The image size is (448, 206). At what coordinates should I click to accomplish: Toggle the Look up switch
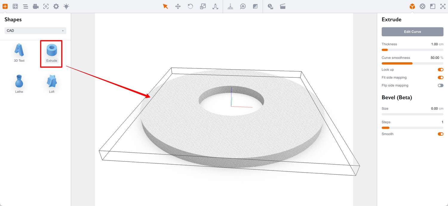tap(441, 70)
